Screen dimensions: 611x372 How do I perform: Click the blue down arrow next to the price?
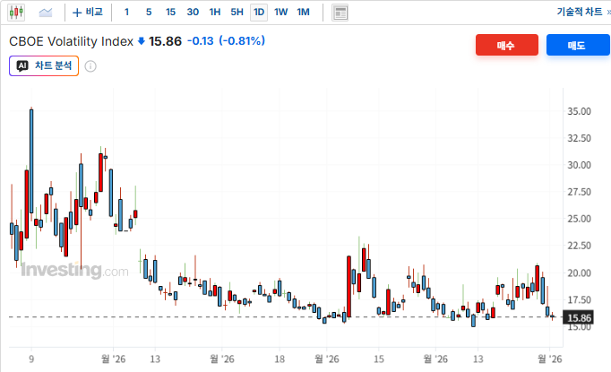coord(142,41)
